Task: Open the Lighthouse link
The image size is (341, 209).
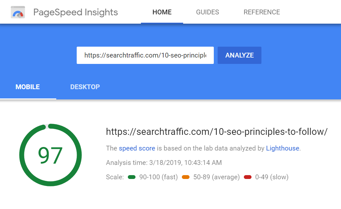Action: click(x=283, y=148)
